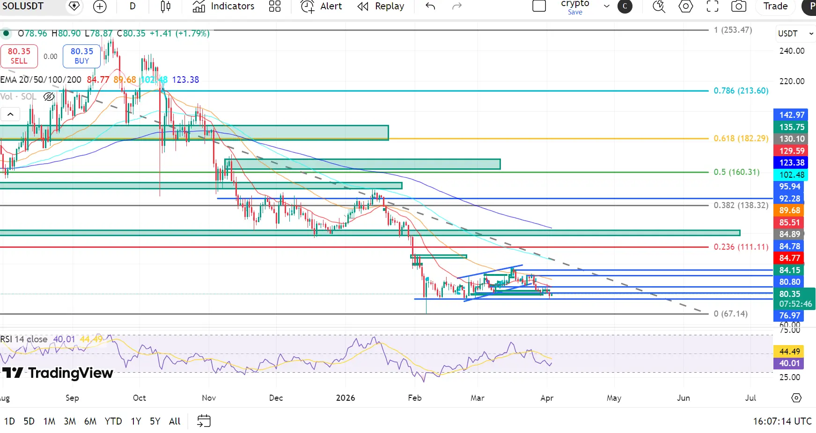816x433 pixels.
Task: Open chart settings hexagon icon
Action: pos(685,7)
